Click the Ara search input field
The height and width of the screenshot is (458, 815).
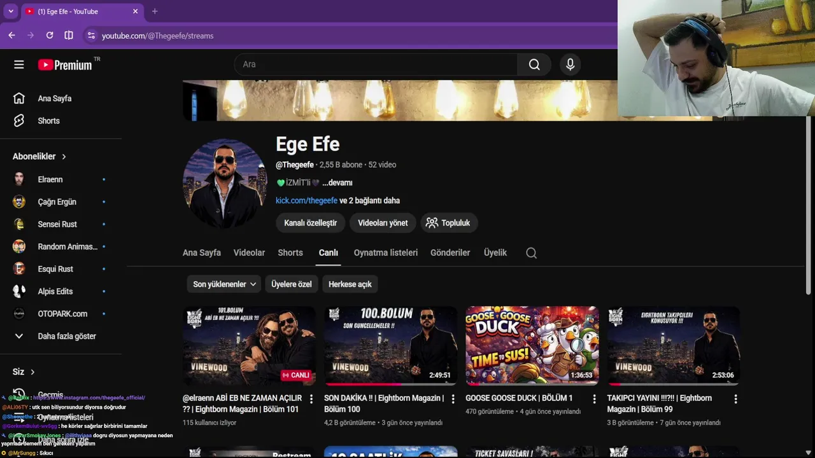coord(376,64)
